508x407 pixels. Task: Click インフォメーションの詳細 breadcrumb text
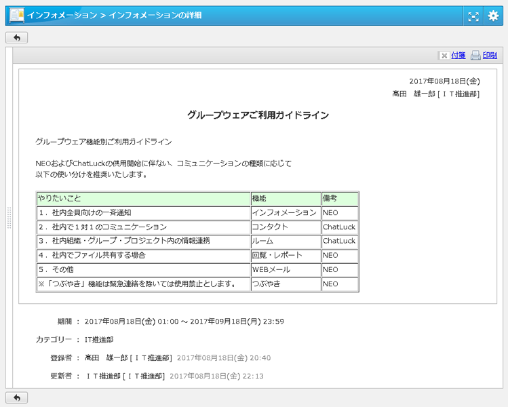(x=155, y=15)
